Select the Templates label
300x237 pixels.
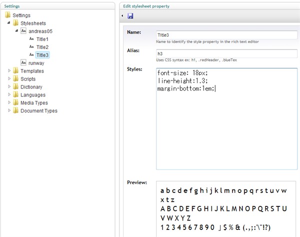[32, 71]
